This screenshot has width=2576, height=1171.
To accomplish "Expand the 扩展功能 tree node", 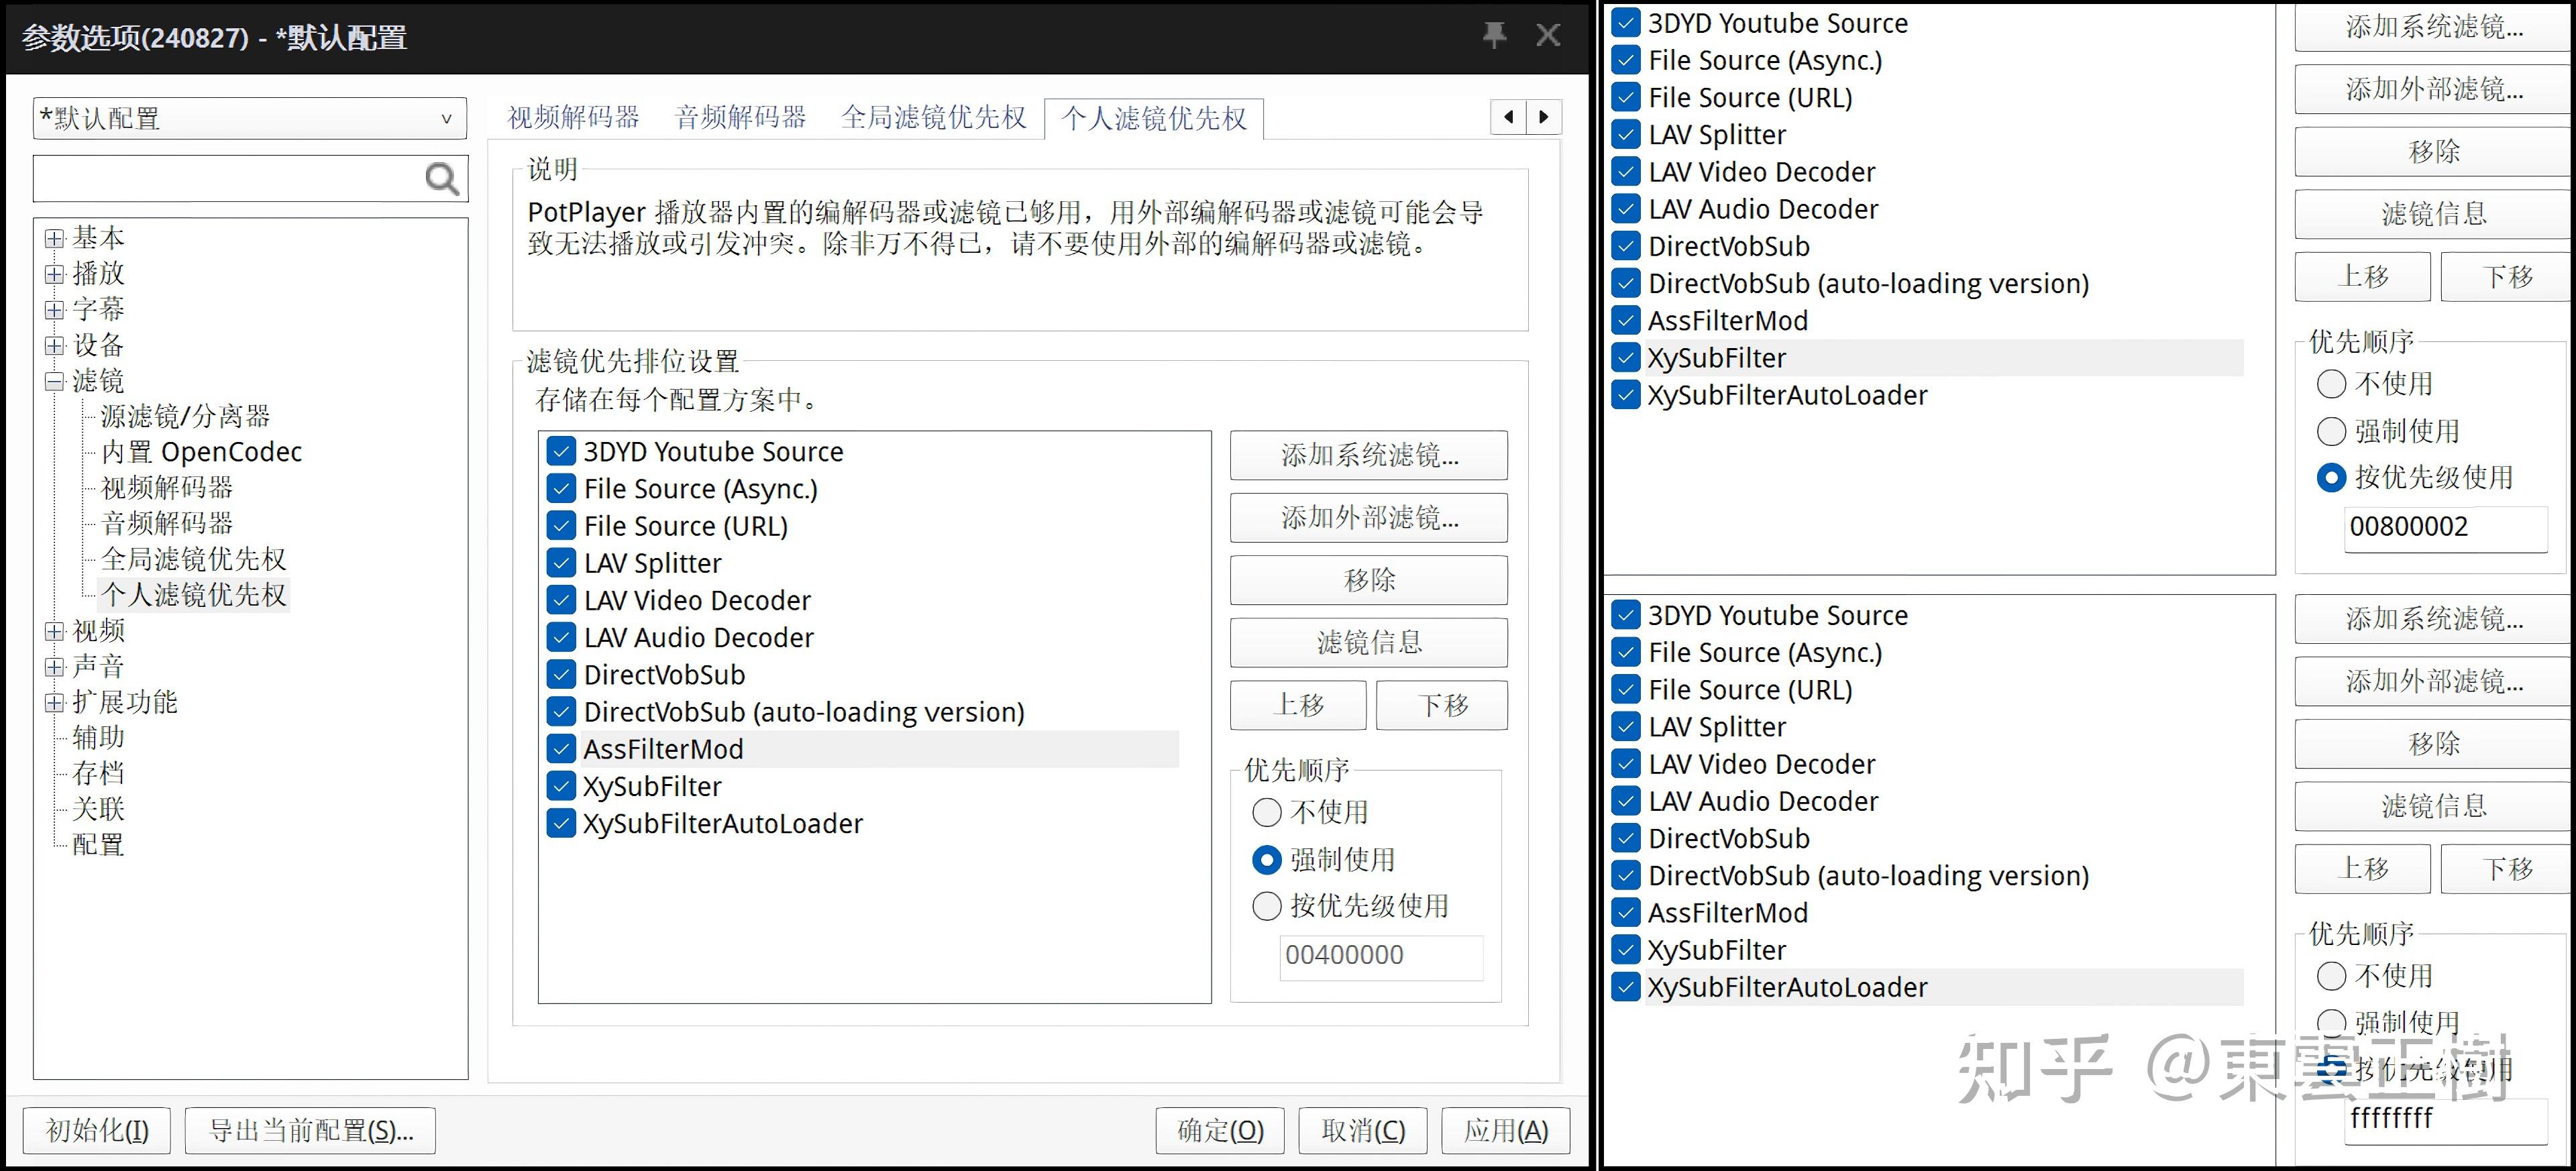I will pyautogui.click(x=54, y=703).
